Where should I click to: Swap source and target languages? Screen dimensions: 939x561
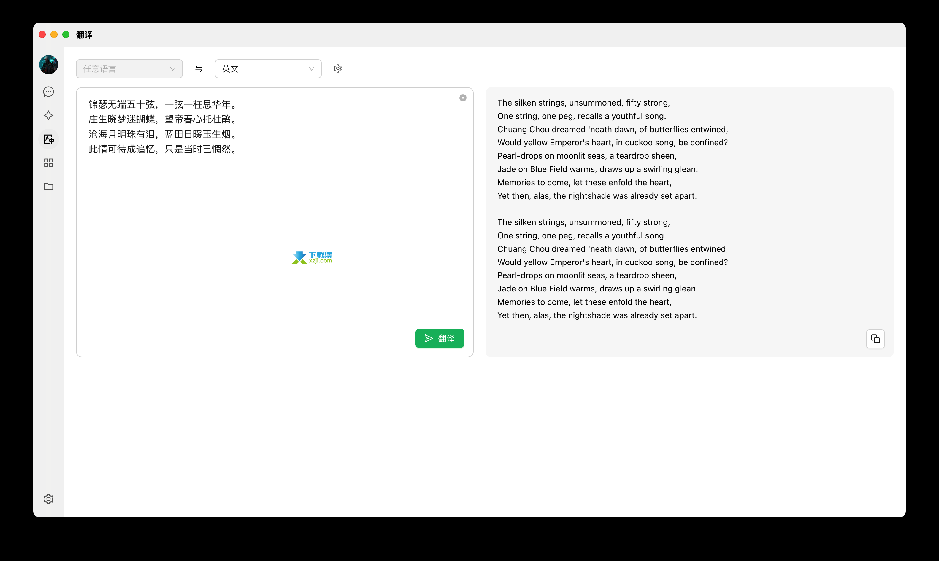[x=199, y=69]
